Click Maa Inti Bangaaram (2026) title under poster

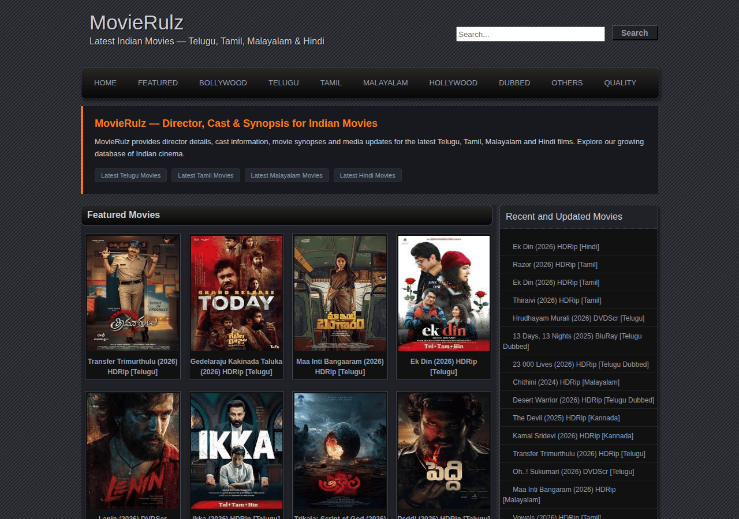point(340,367)
